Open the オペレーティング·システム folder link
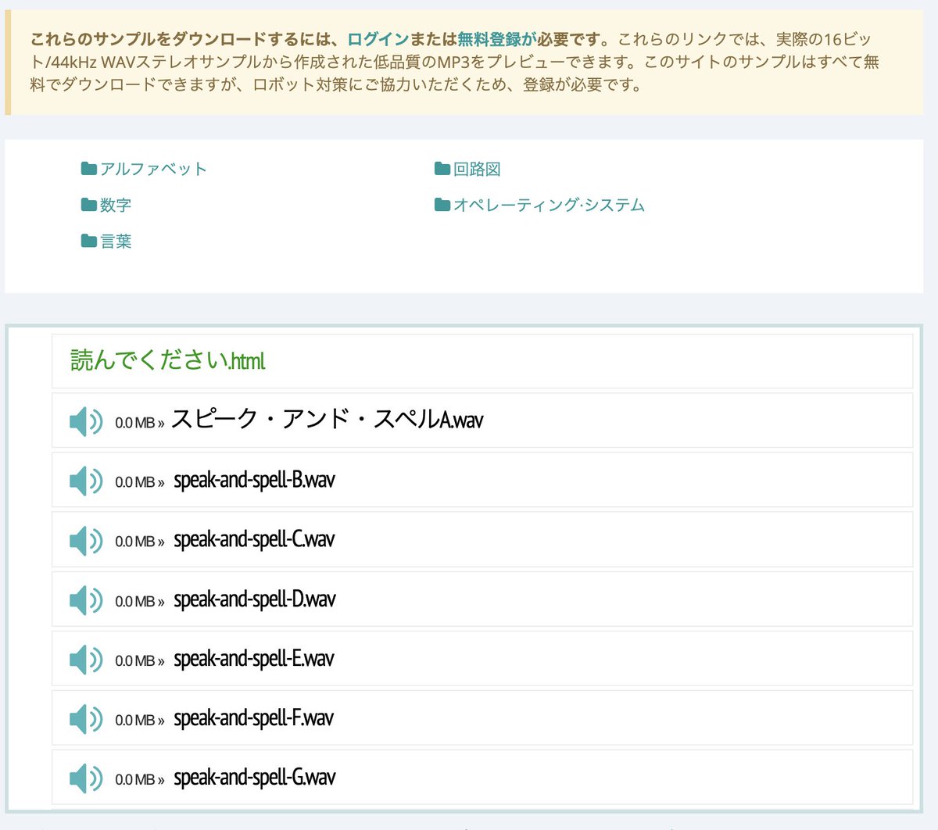Image resolution: width=938 pixels, height=830 pixels. [549, 205]
